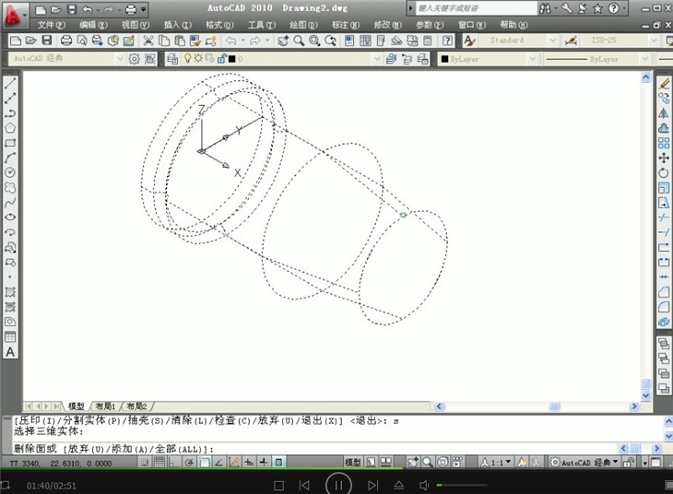
Task: Pause the video playback
Action: pos(338,486)
